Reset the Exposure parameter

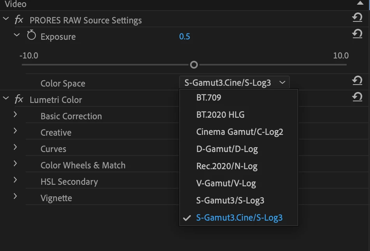click(x=357, y=34)
